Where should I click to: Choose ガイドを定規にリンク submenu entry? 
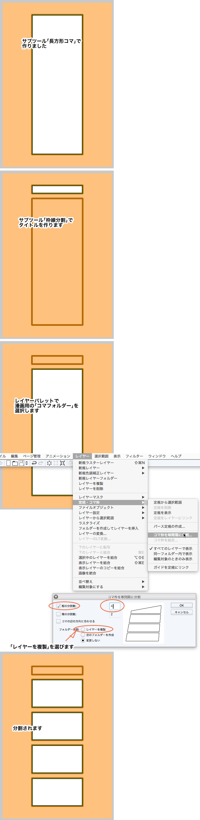point(173,567)
